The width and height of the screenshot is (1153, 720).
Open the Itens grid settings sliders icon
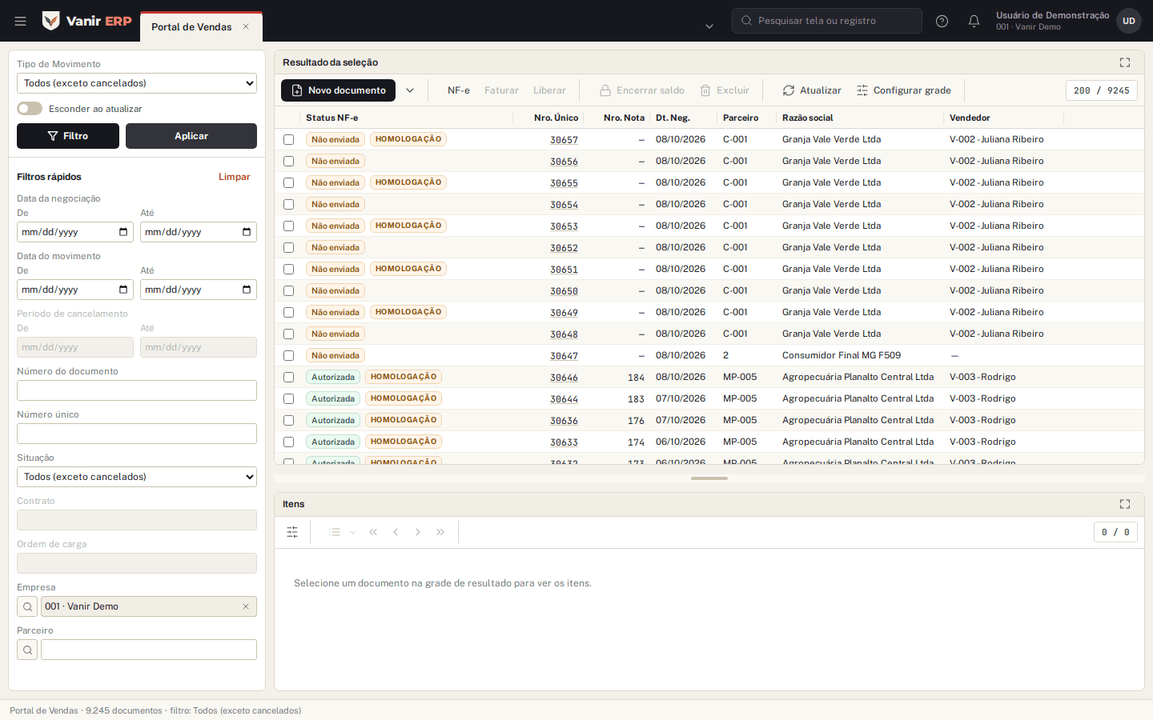tap(292, 532)
